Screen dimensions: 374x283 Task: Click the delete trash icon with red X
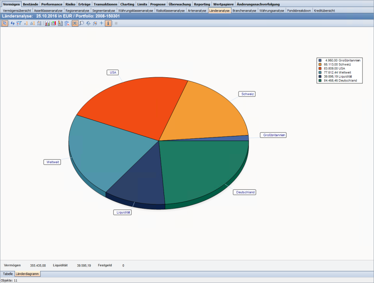coord(67,23)
